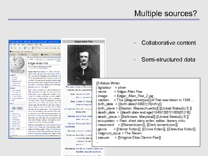The width and height of the screenshot is (208, 156).
Task: Click the Go button under search
Action: [x=14, y=108]
